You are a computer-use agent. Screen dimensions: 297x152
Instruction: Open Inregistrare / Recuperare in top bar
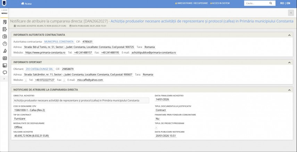coord(191,3)
